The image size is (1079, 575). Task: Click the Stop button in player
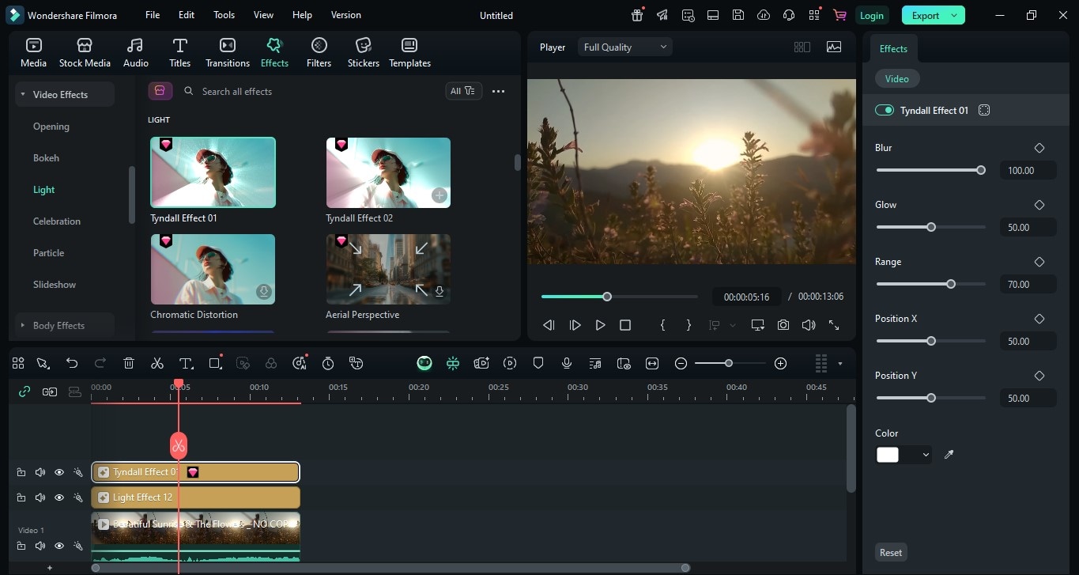point(625,325)
